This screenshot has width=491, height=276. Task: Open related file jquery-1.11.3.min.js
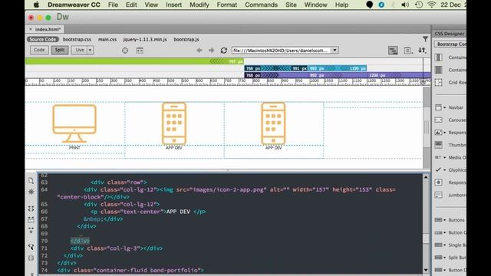[145, 39]
